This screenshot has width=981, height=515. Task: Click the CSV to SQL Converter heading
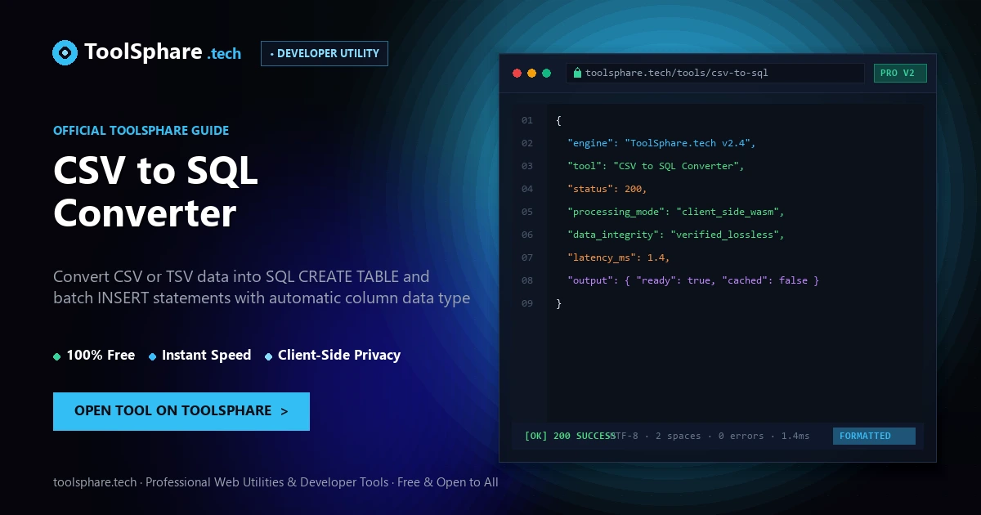[155, 191]
